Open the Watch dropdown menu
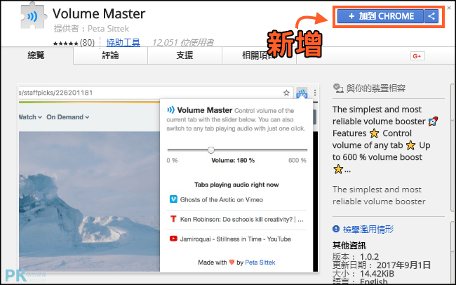 coord(30,117)
